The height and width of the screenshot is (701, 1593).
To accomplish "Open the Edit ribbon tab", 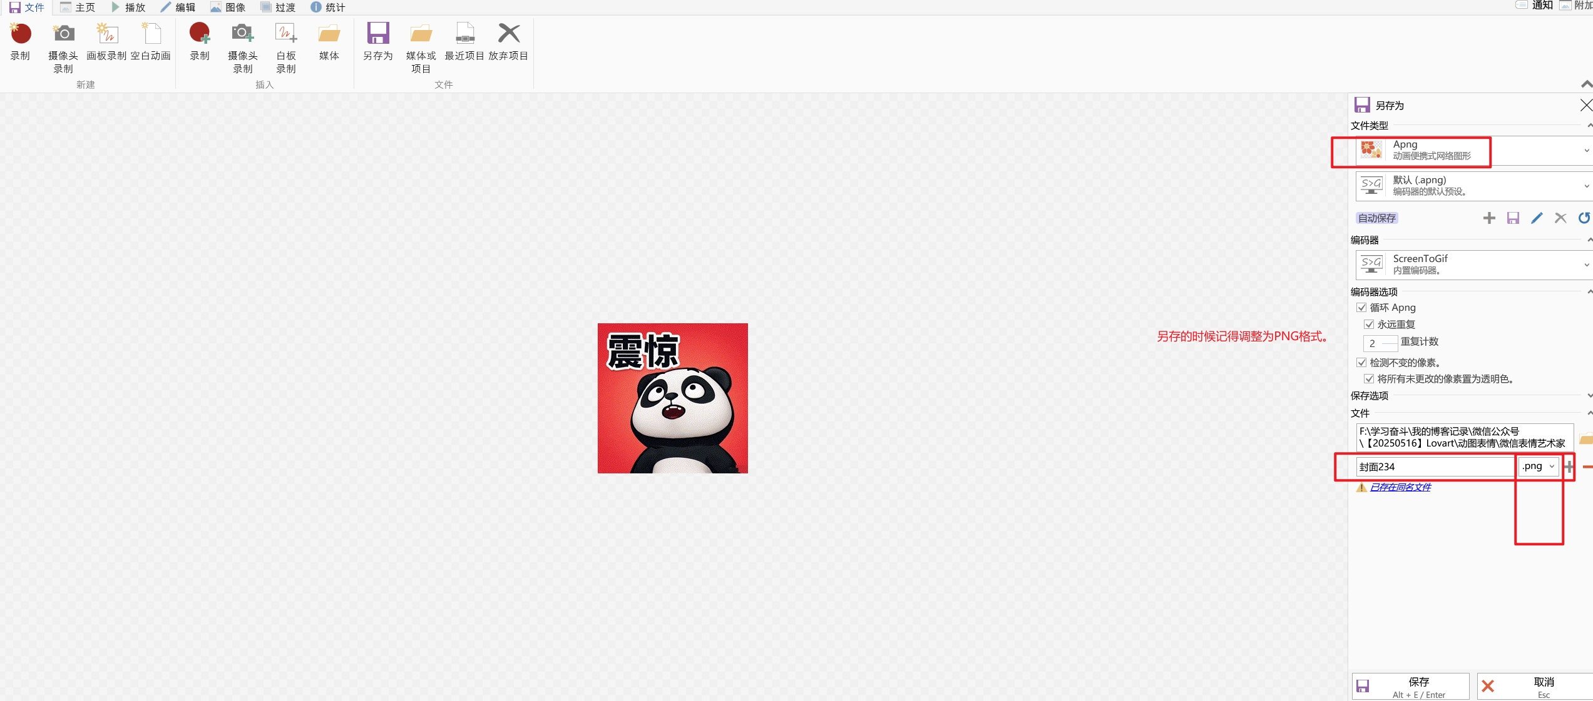I will (x=178, y=7).
